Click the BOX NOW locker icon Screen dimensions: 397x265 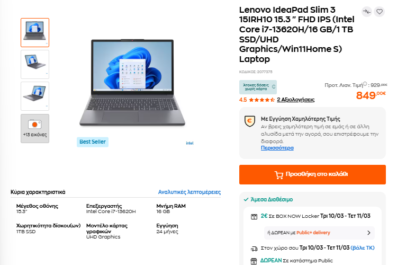click(x=254, y=216)
